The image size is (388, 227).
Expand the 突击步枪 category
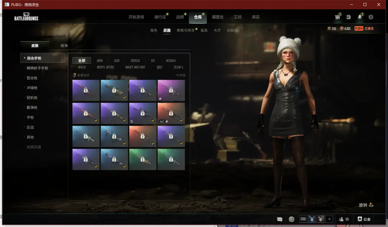click(42, 58)
